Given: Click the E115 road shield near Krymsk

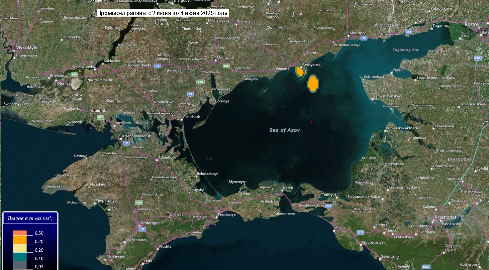Looking at the screenshot, I should (360, 232).
